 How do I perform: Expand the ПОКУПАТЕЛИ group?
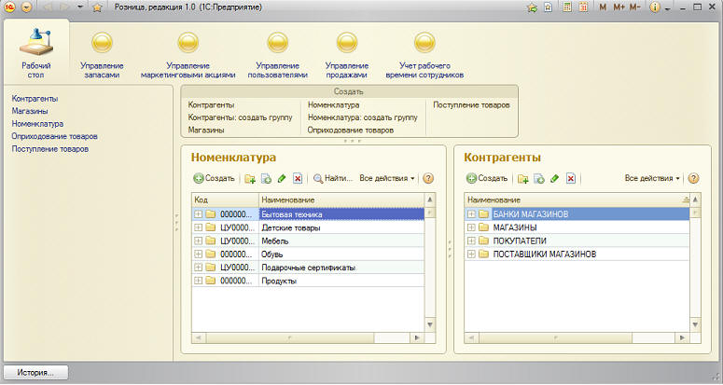click(x=471, y=241)
